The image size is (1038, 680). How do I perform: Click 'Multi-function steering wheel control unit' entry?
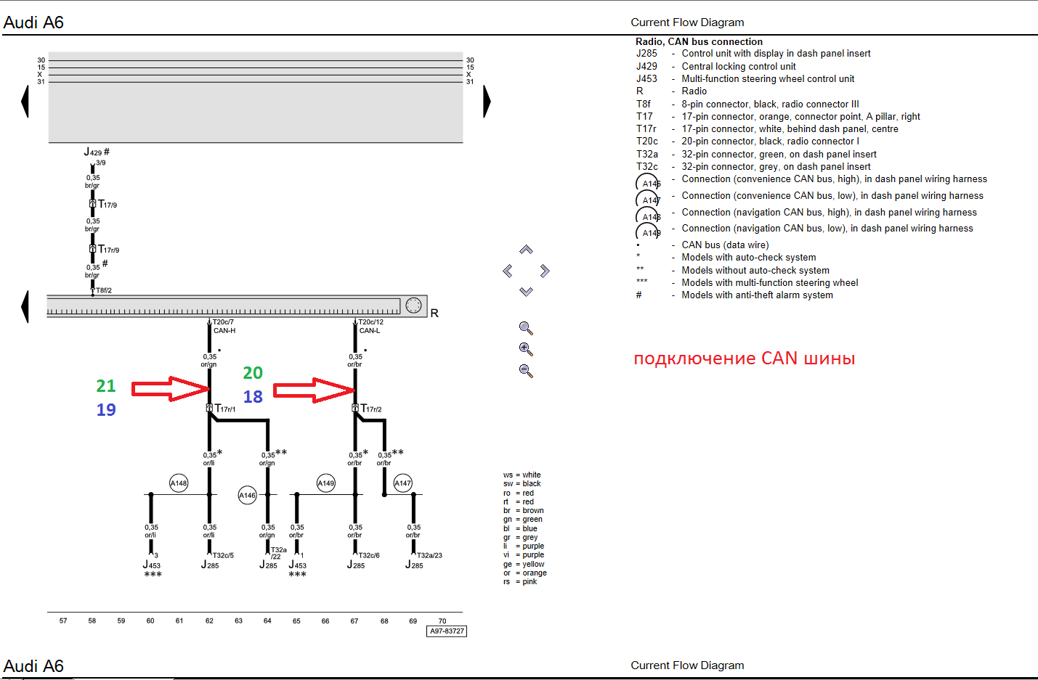(768, 78)
